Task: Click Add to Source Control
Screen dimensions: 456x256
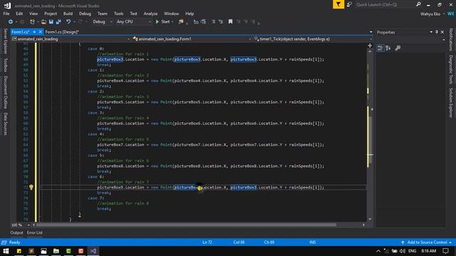Action: tap(427, 242)
